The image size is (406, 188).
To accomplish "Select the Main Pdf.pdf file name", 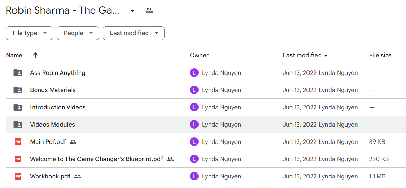I will pyautogui.click(x=48, y=142).
